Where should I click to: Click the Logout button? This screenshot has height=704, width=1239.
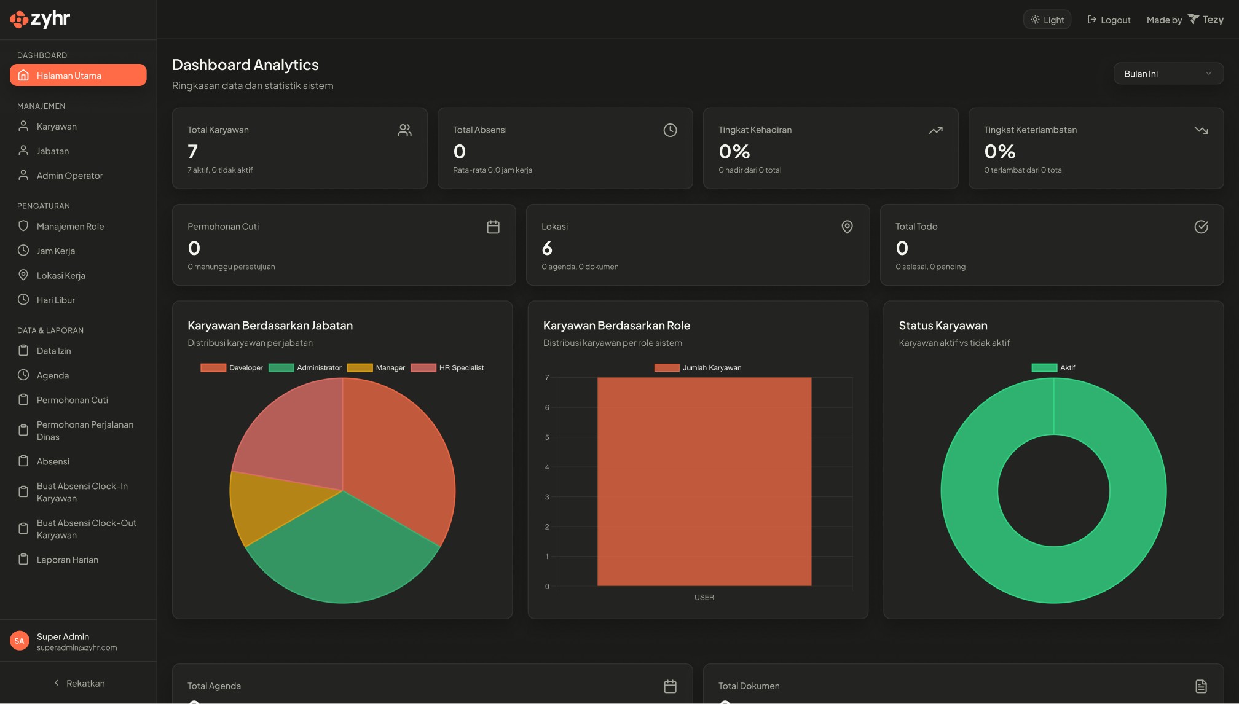click(1108, 19)
